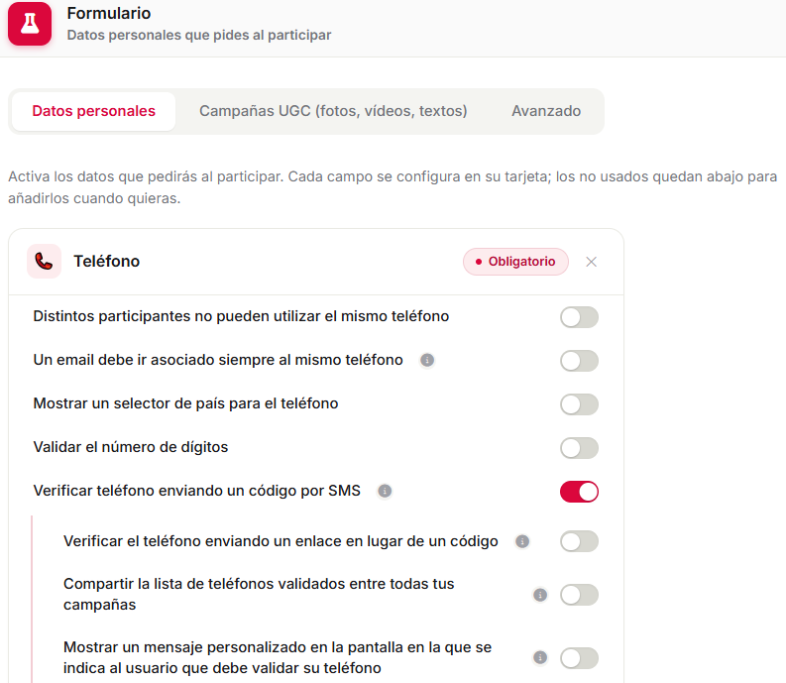Click the red flask Formulario icon
The height and width of the screenshot is (683, 786).
pos(30,24)
